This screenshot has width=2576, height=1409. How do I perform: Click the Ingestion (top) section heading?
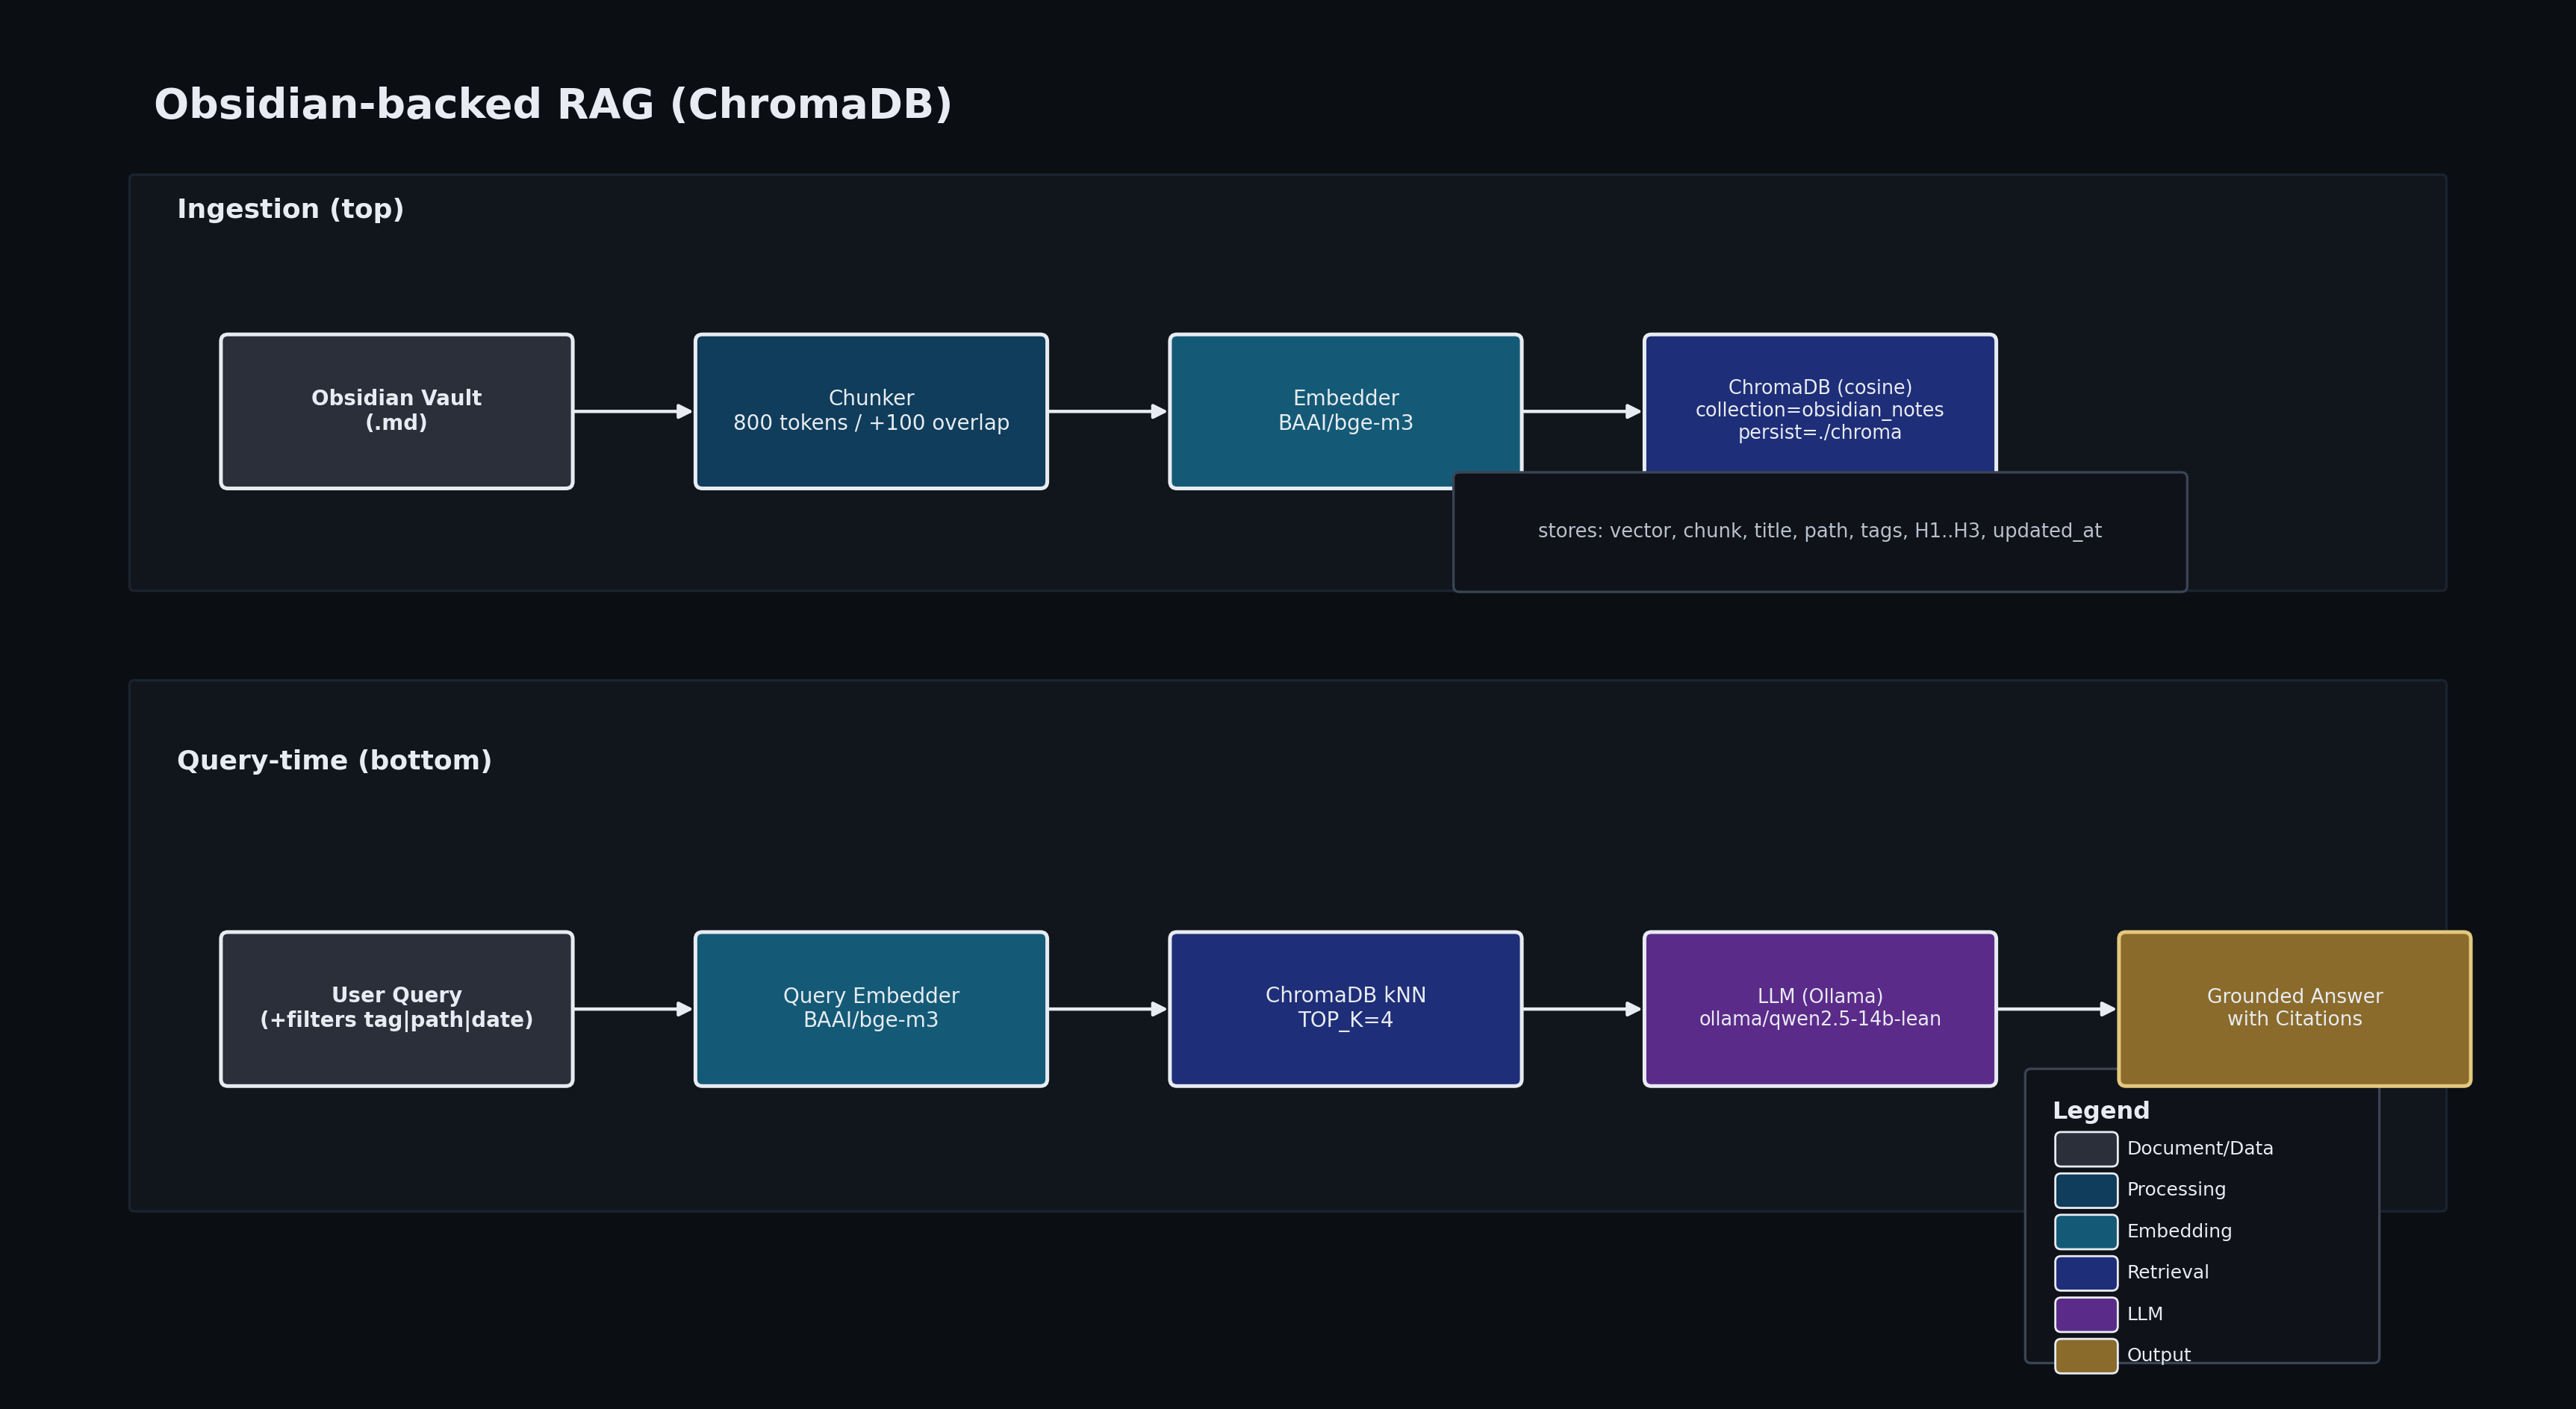click(x=290, y=209)
